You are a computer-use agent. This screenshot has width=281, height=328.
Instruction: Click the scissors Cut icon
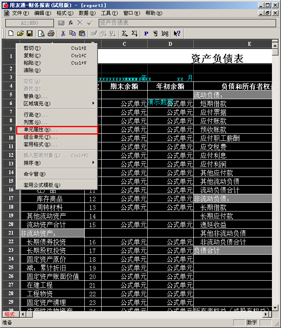pyautogui.click(x=63, y=33)
